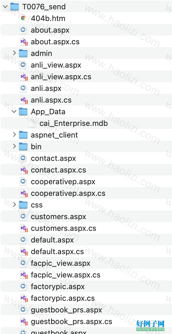The width and height of the screenshot is (172, 334).
Task: Click the Visual Studio icon for about.aspx.cs
Action: [x=24, y=42]
